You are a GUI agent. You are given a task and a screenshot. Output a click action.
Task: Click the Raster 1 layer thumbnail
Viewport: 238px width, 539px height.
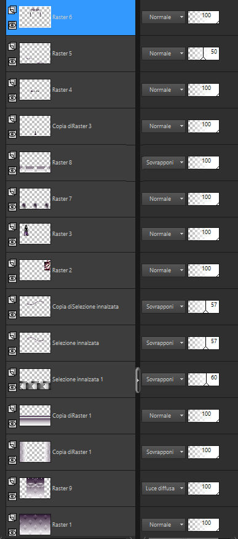click(35, 525)
